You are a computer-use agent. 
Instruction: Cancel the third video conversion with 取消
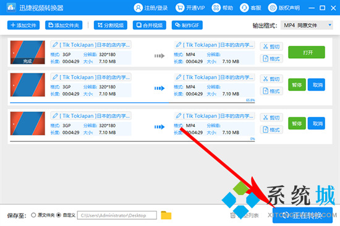click(316, 123)
